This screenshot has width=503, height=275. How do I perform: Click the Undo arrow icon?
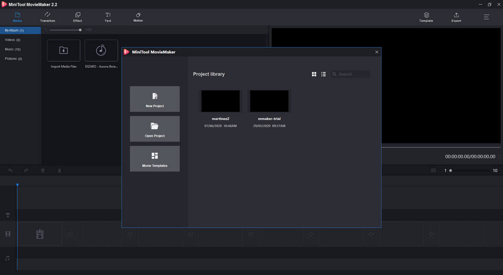[10, 170]
